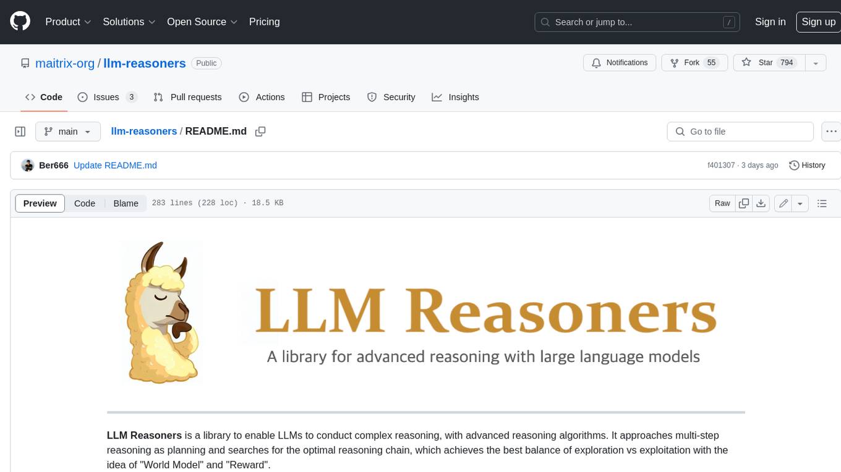Image resolution: width=841 pixels, height=472 pixels.
Task: Open the GitHub homepage logo
Action: coord(20,22)
